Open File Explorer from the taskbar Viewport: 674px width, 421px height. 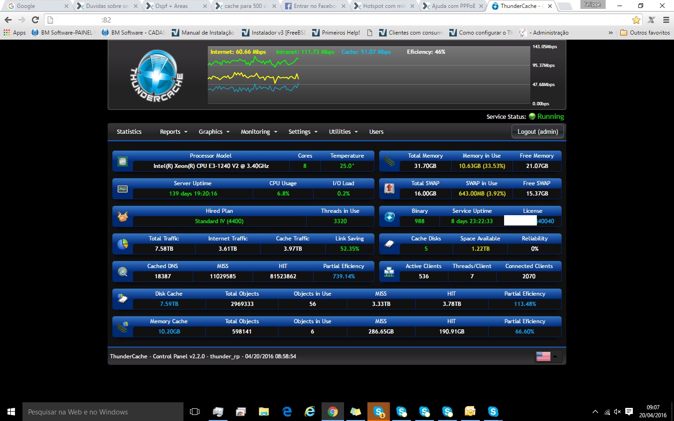pos(264,412)
